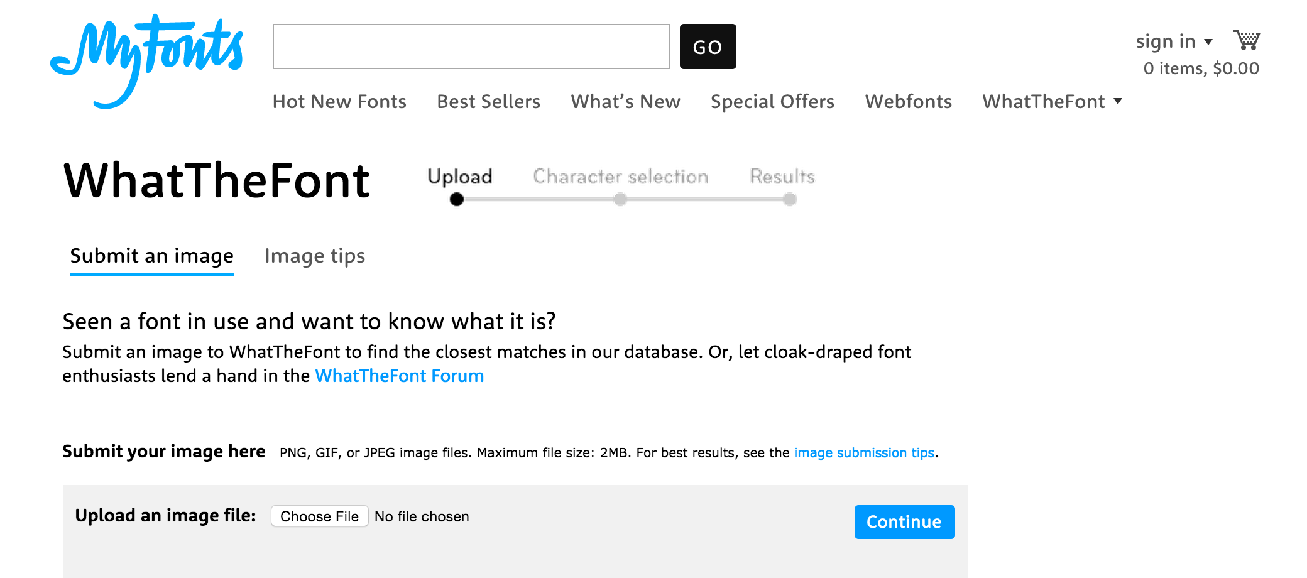Click the 'No file chosen' text
This screenshot has width=1307, height=578.
click(422, 516)
